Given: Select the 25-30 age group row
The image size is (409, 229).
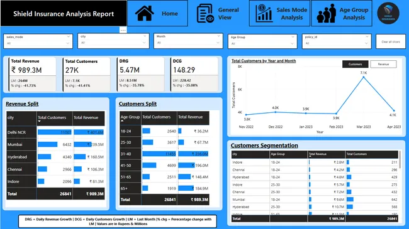Looking at the screenshot, I should (164, 142).
